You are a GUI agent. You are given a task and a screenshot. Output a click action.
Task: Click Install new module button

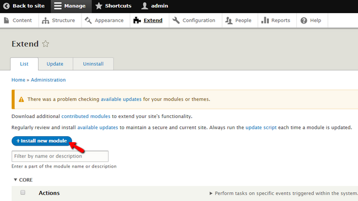[42, 141]
